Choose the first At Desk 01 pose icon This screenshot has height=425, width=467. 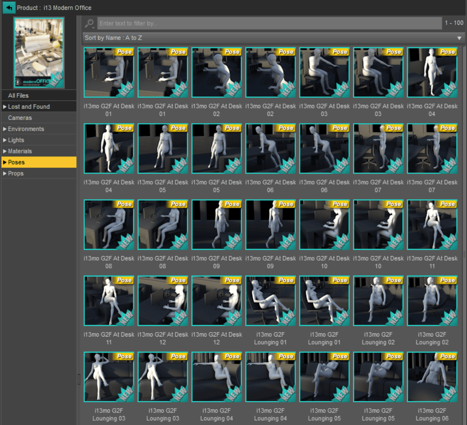[x=109, y=72]
